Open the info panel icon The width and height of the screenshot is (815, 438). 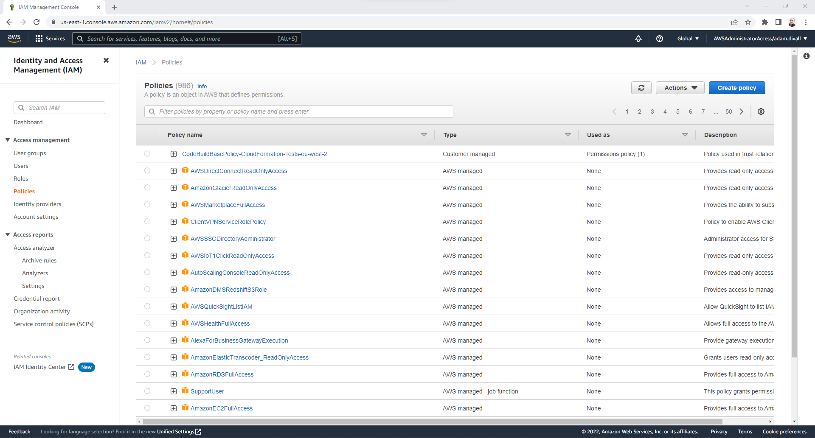(806, 56)
